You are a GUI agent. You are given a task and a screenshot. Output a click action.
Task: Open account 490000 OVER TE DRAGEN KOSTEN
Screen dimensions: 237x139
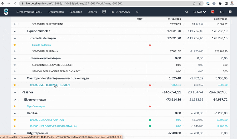point(50,85)
